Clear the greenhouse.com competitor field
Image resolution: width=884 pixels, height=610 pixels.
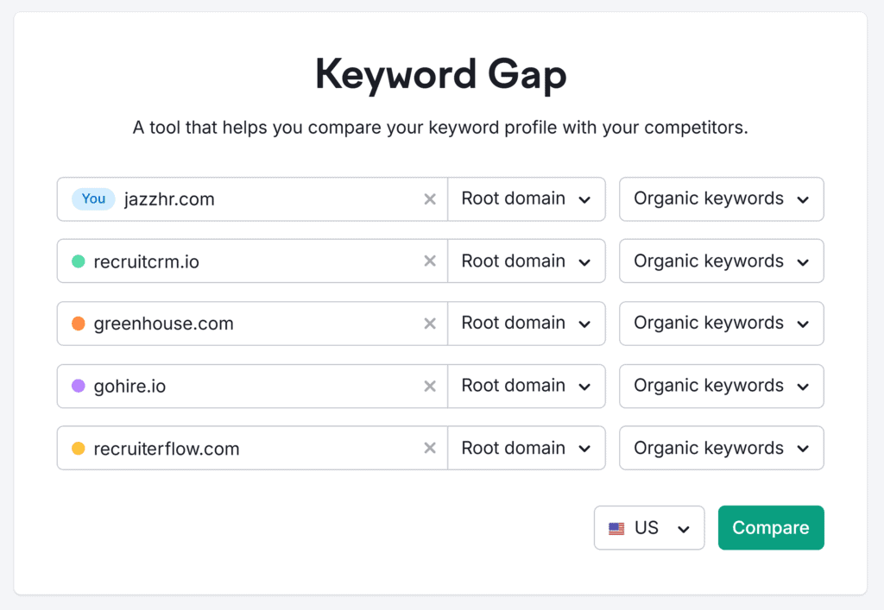430,324
